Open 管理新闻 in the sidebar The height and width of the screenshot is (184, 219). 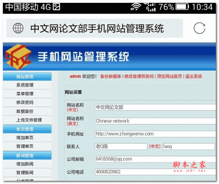tap(25, 173)
